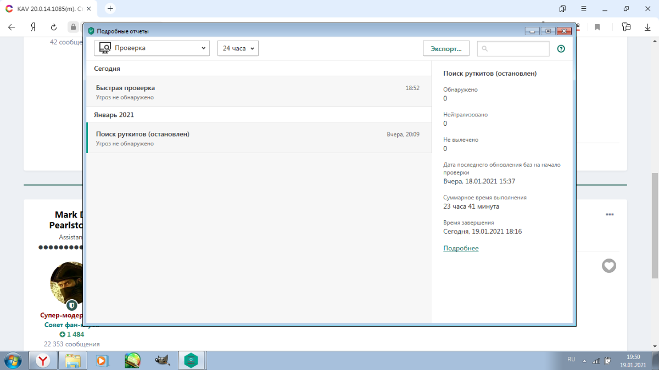Follow the Подробнее link
This screenshot has height=370, width=659.
[461, 249]
